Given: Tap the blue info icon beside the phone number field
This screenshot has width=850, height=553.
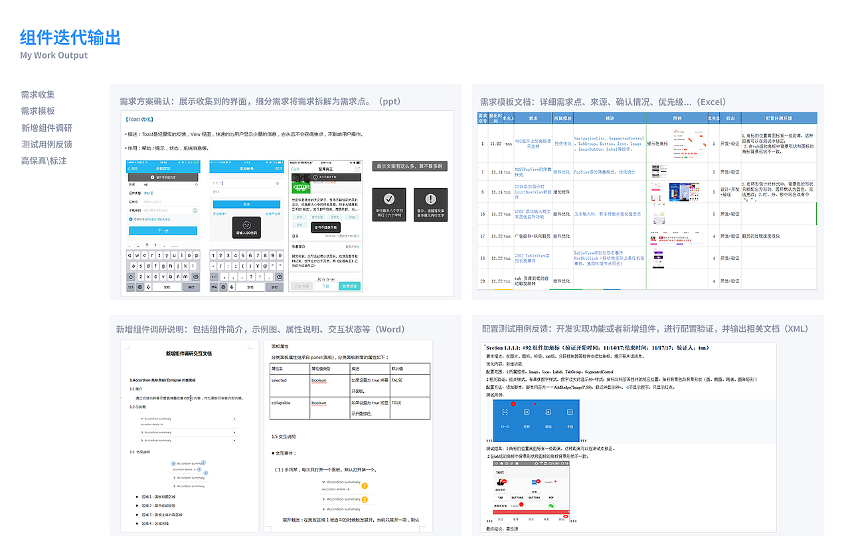Looking at the screenshot, I should click(x=195, y=211).
